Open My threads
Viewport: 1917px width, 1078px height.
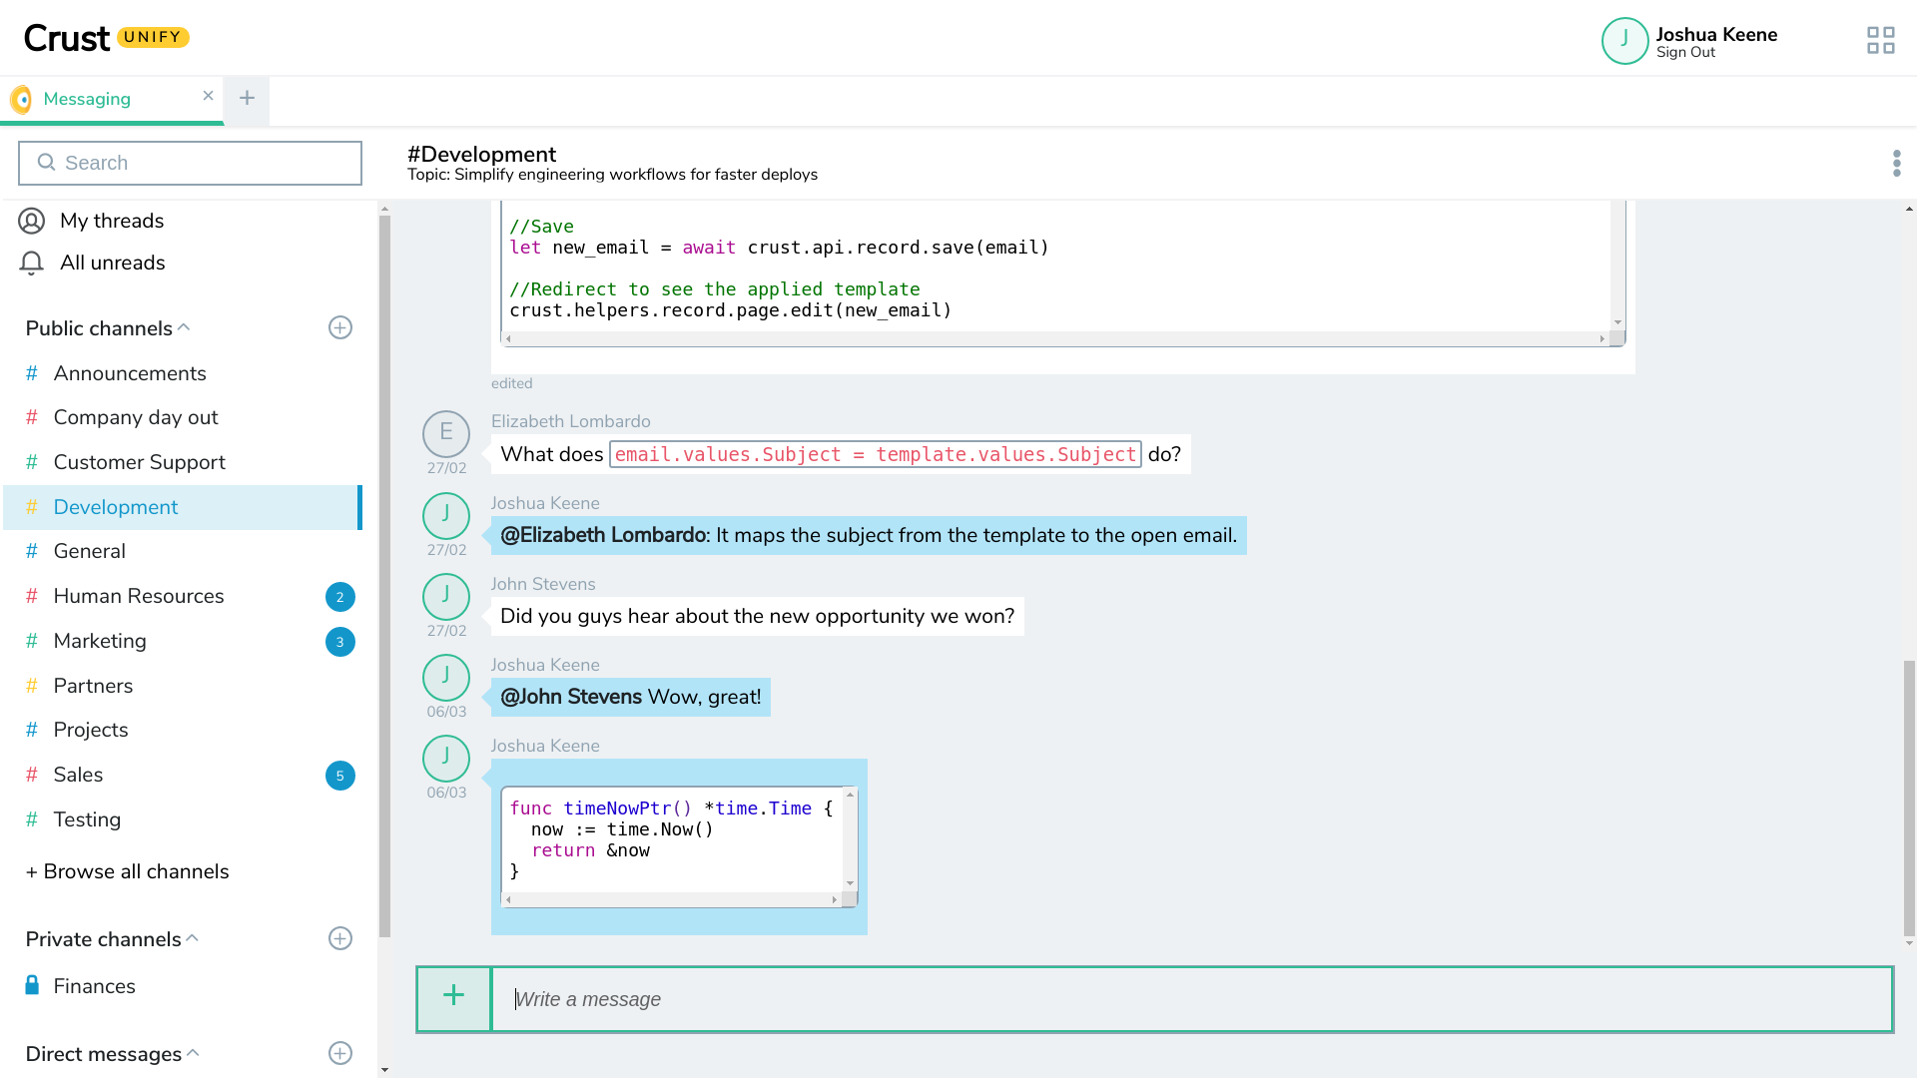tap(111, 221)
